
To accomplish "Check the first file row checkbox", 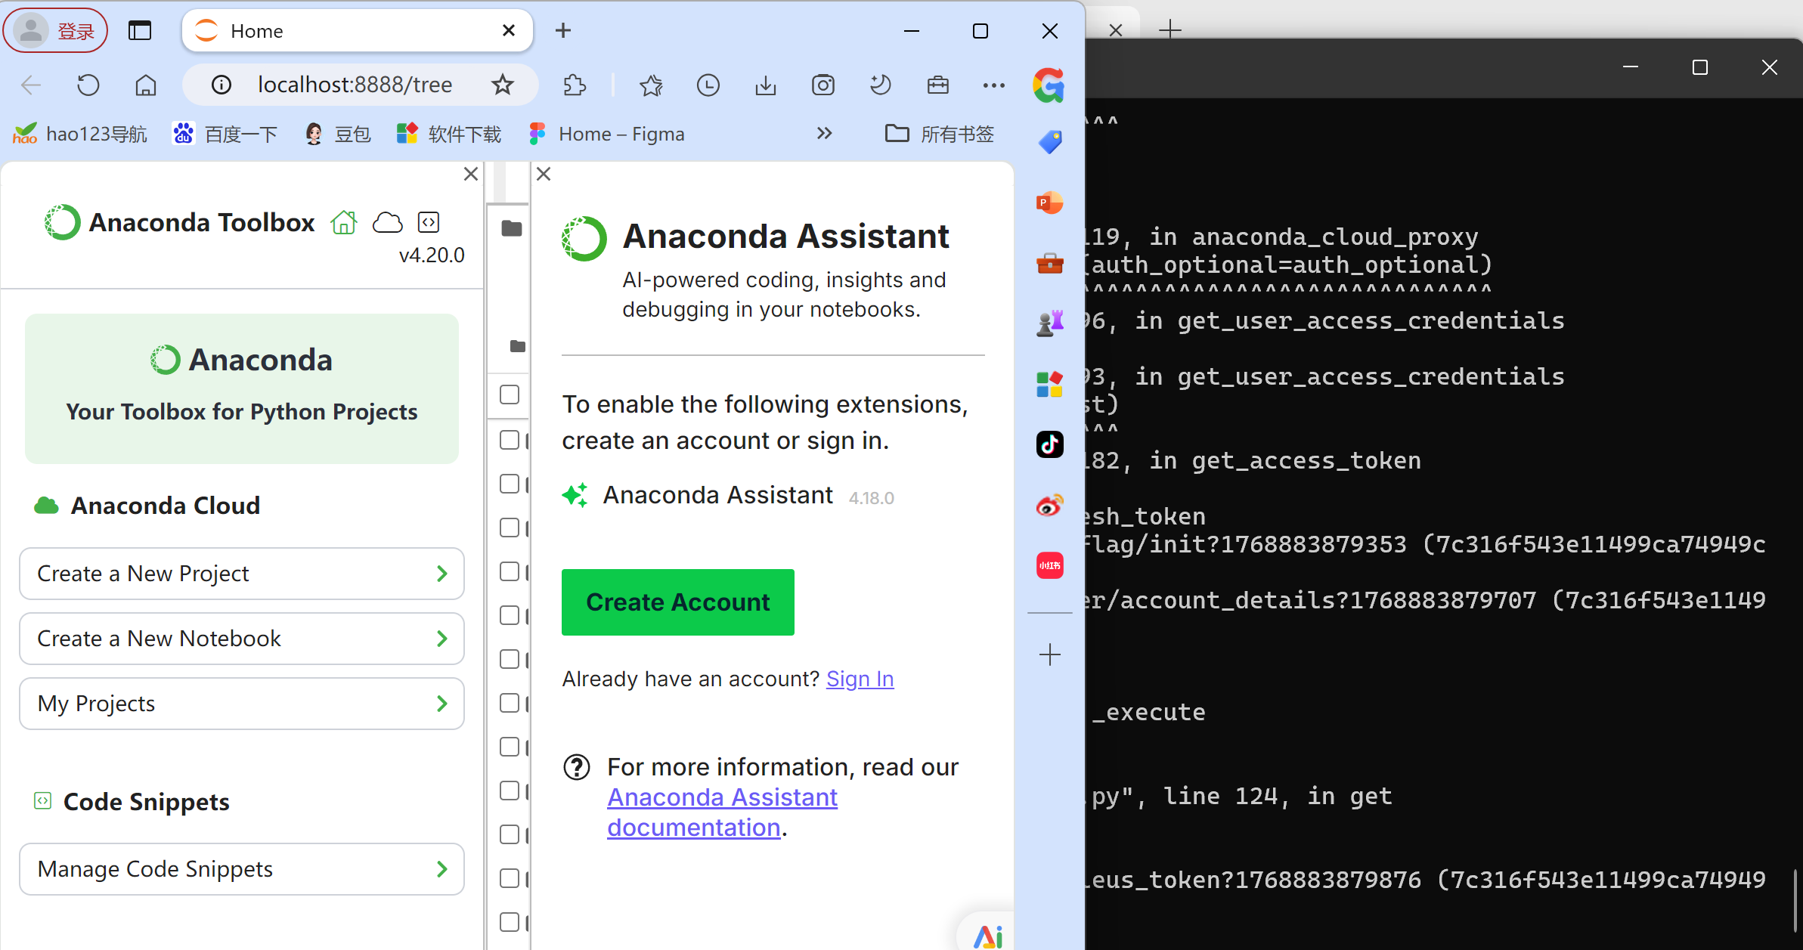I will pyautogui.click(x=510, y=440).
